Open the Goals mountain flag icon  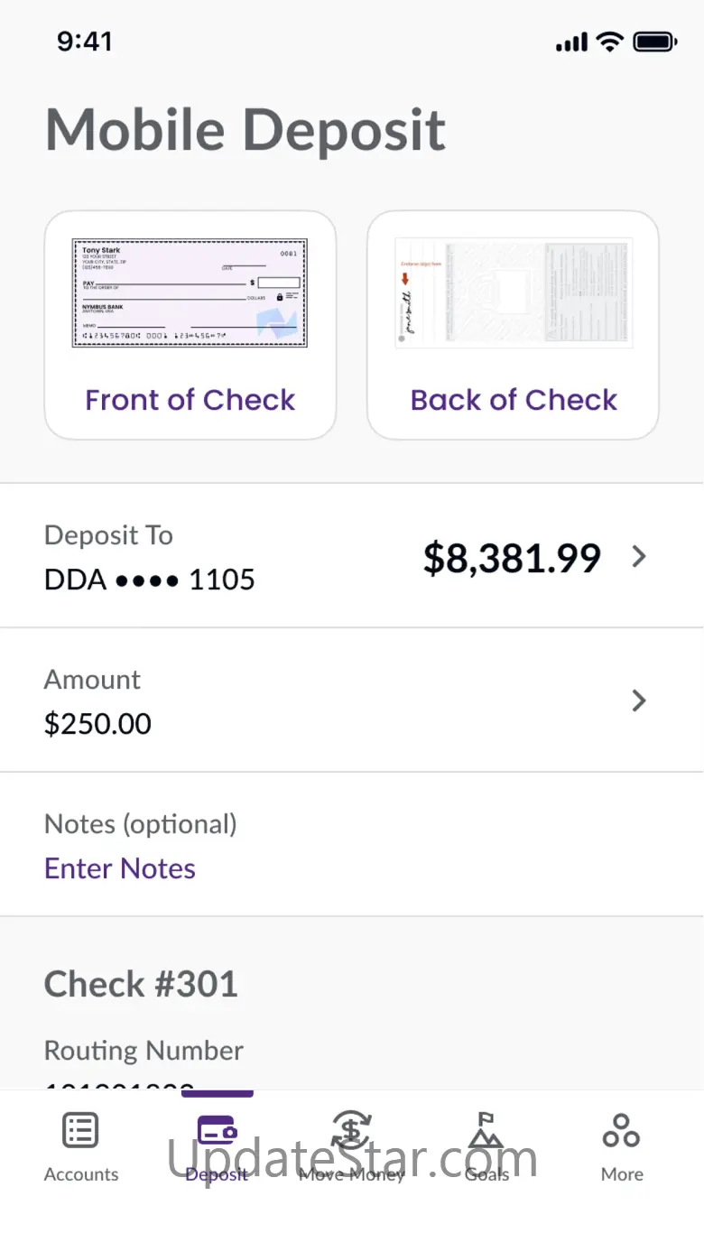[x=486, y=1129]
